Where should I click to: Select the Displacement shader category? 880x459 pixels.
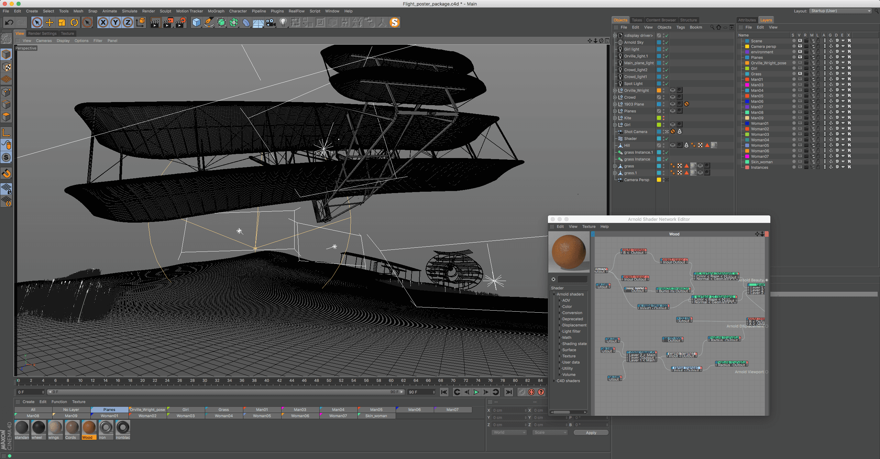(574, 325)
